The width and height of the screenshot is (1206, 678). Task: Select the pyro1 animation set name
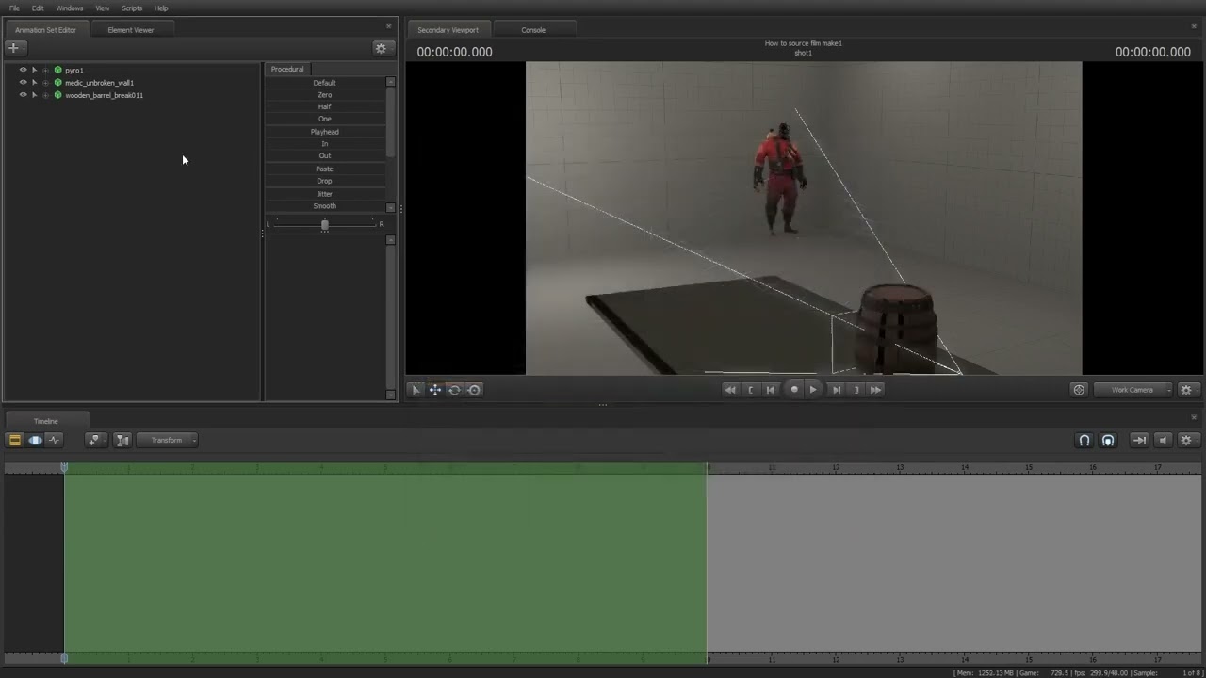click(74, 70)
